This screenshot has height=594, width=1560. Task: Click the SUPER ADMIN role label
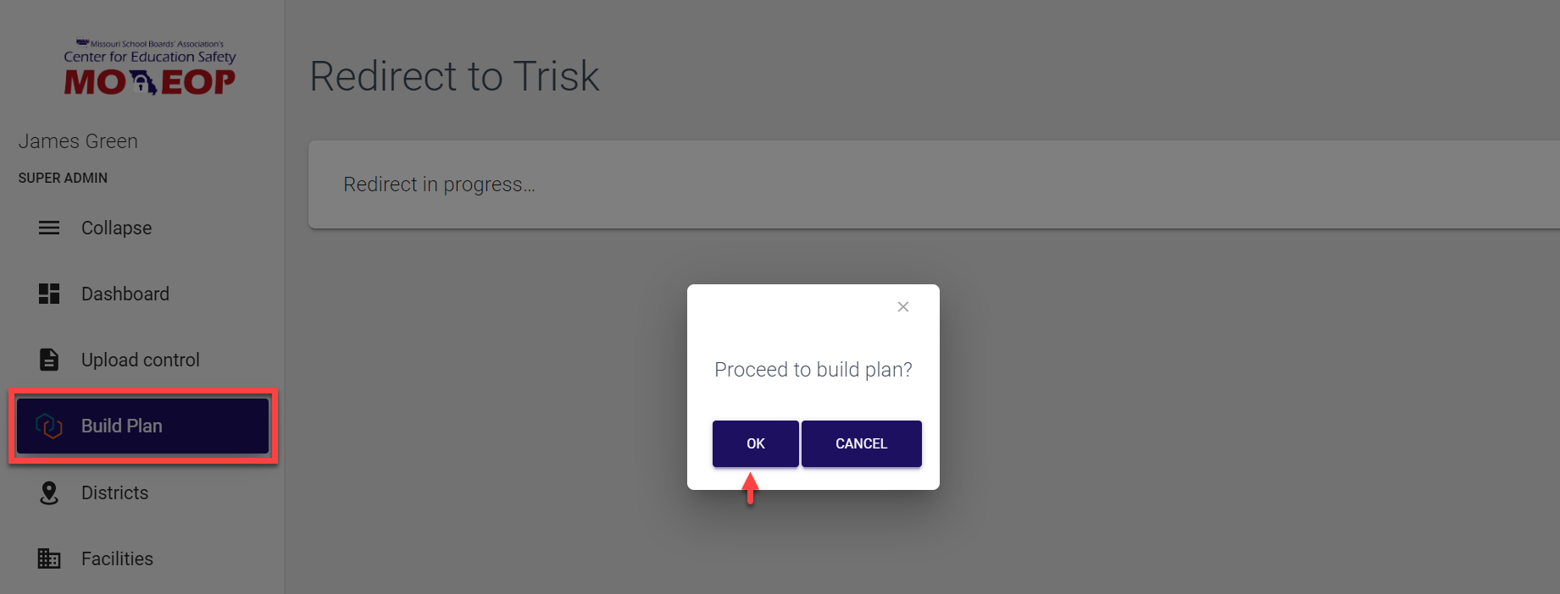63,178
